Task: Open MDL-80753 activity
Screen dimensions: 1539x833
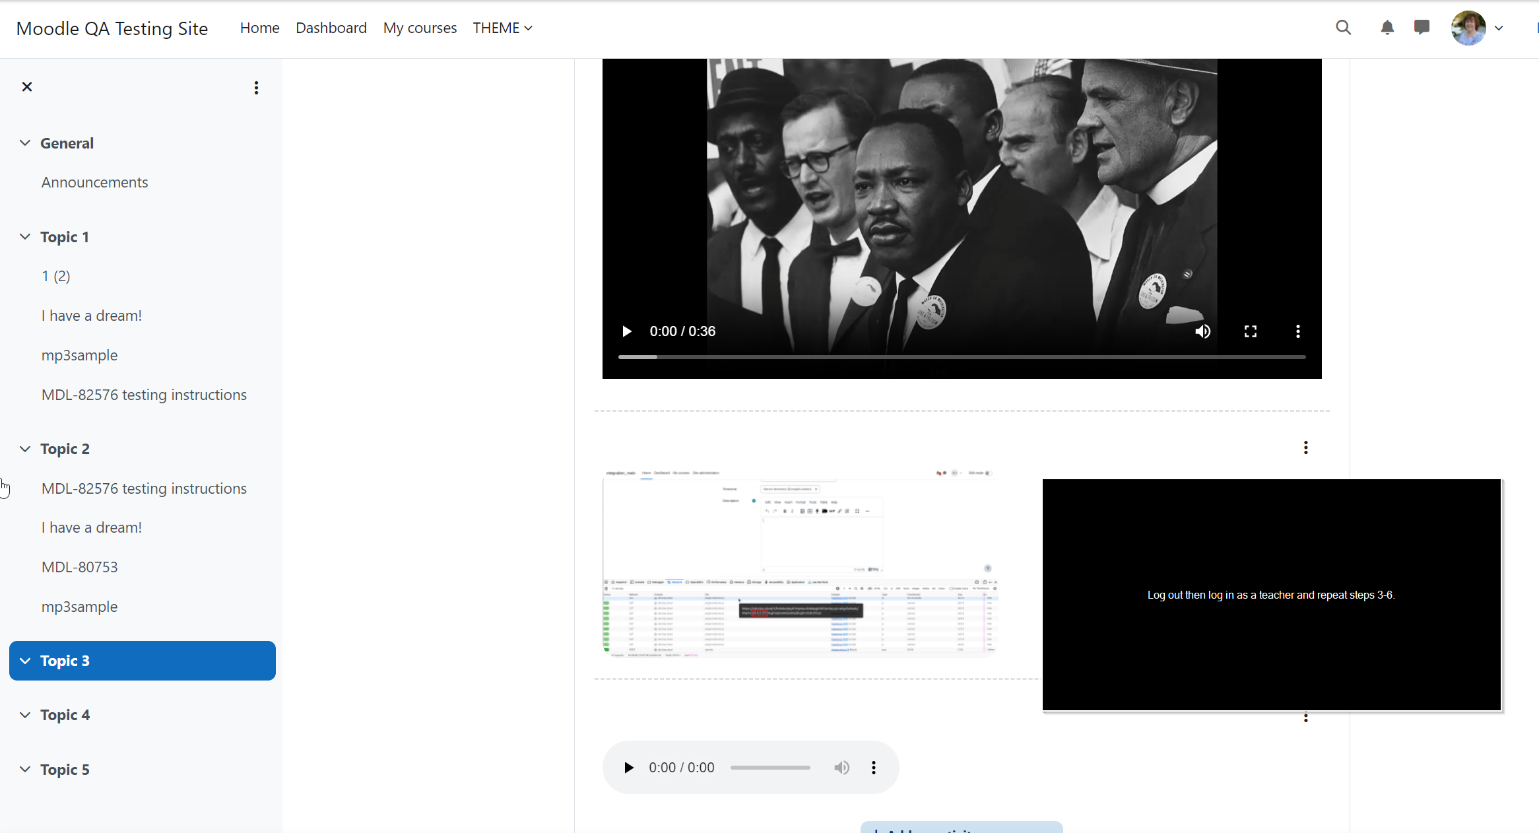Action: pyautogui.click(x=79, y=567)
